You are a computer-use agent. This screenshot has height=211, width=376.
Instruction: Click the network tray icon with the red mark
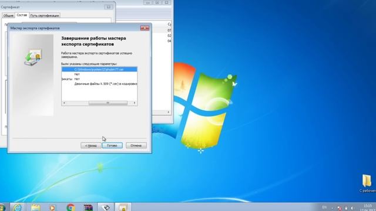pos(340,208)
